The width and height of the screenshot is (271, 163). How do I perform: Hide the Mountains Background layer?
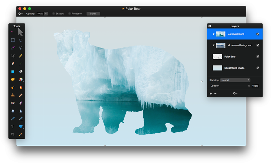pyautogui.click(x=258, y=45)
